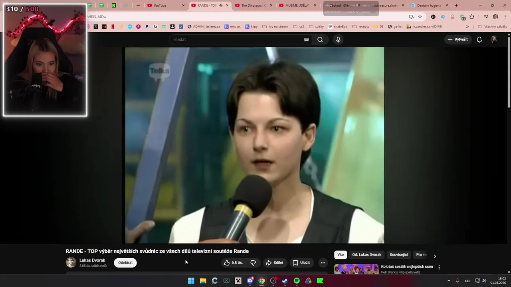Open more actions three-dot menu under video
The height and width of the screenshot is (287, 511).
(x=323, y=263)
